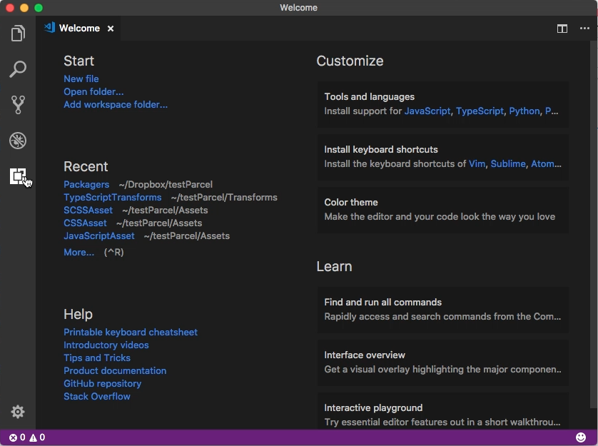Open the Search view in activity bar

(x=18, y=69)
